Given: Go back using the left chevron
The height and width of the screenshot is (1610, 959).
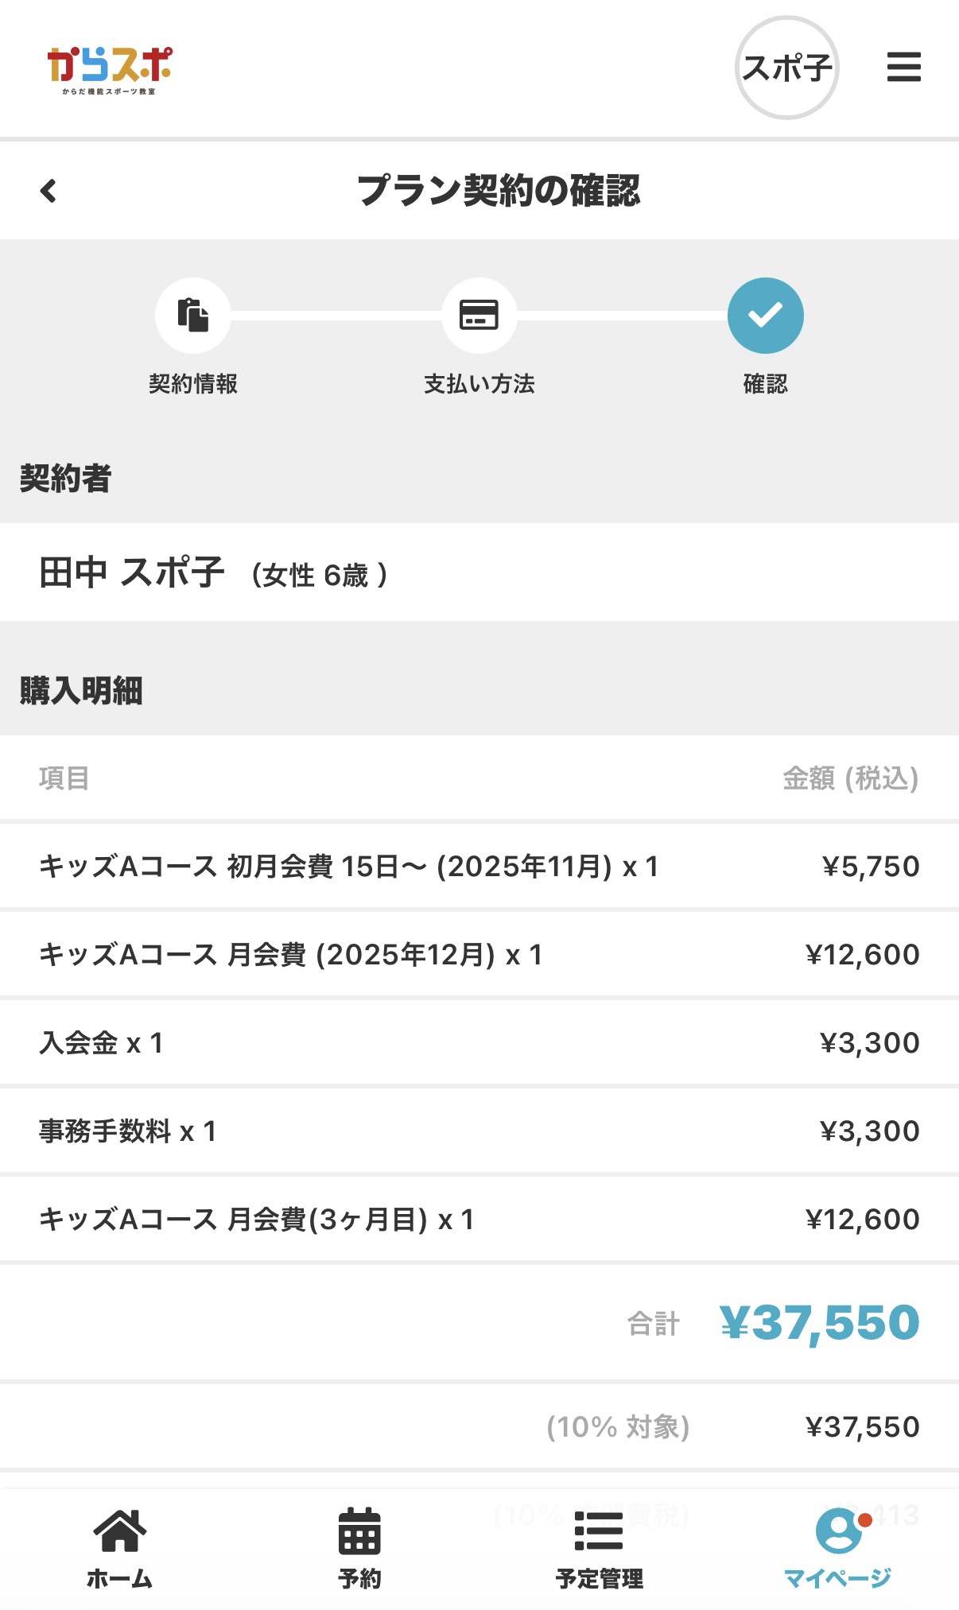Looking at the screenshot, I should pos(49,191).
